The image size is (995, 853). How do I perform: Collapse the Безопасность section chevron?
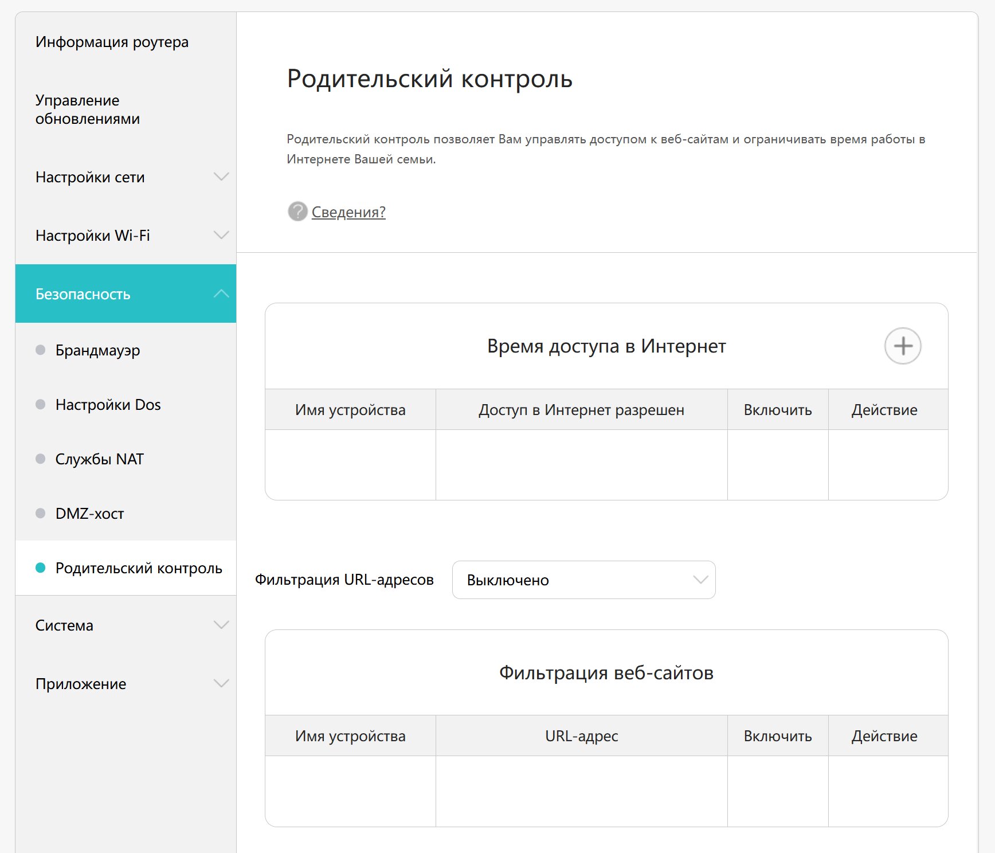pos(221,294)
